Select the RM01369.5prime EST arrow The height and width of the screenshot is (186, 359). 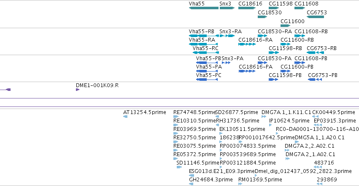click(x=240, y=184)
